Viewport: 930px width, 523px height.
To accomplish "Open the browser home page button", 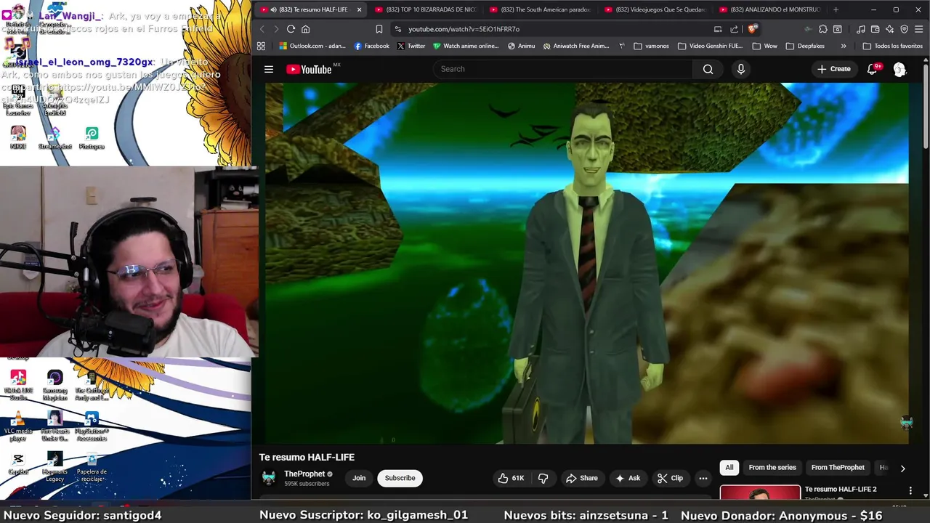I will tap(305, 29).
